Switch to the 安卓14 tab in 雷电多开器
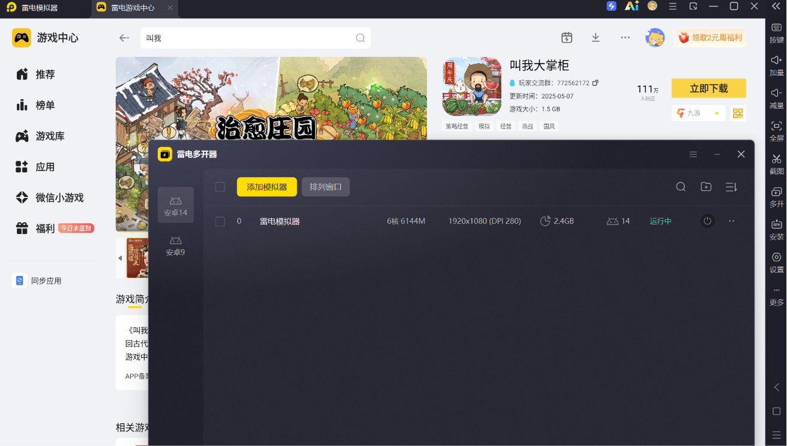The image size is (787, 446). click(x=175, y=205)
